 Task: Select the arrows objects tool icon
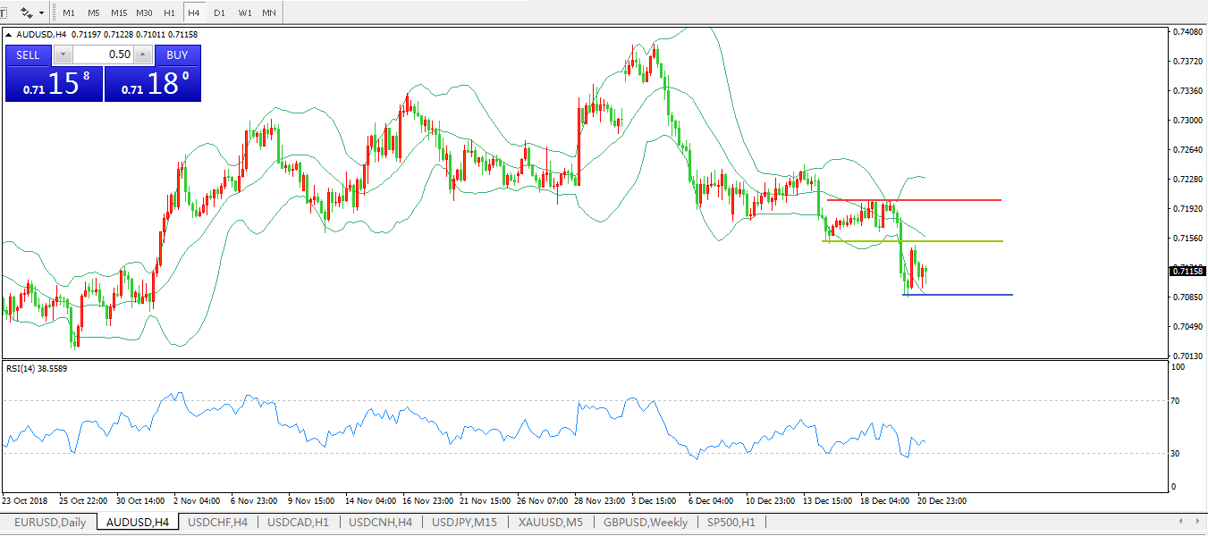27,13
